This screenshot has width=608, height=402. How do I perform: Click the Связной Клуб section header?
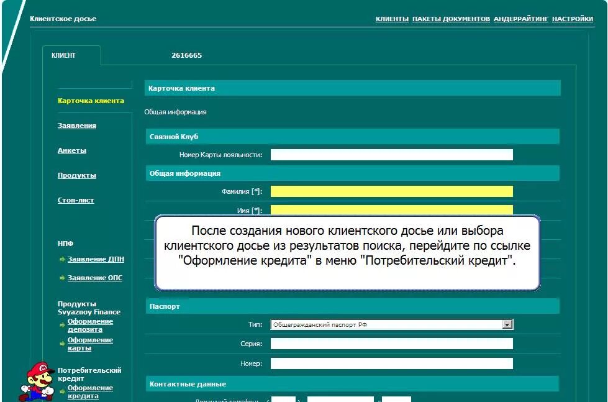pyautogui.click(x=353, y=137)
